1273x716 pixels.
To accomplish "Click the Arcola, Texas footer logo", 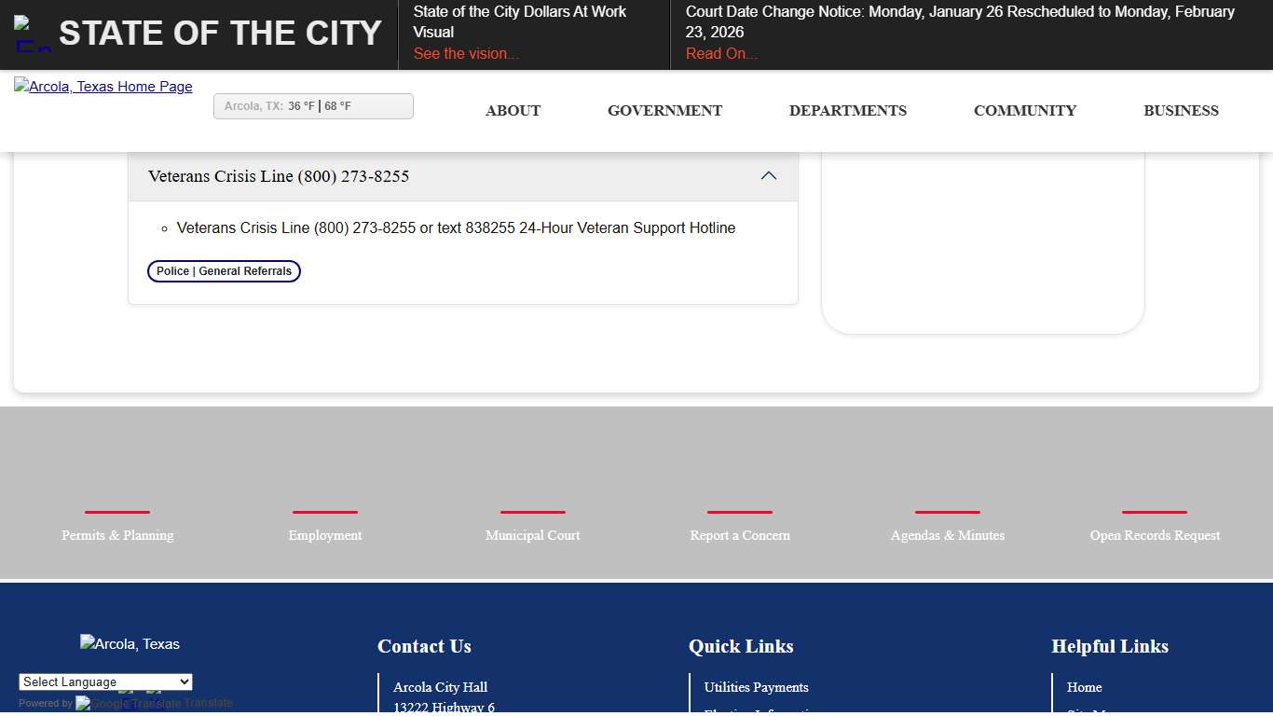I will pos(130,643).
